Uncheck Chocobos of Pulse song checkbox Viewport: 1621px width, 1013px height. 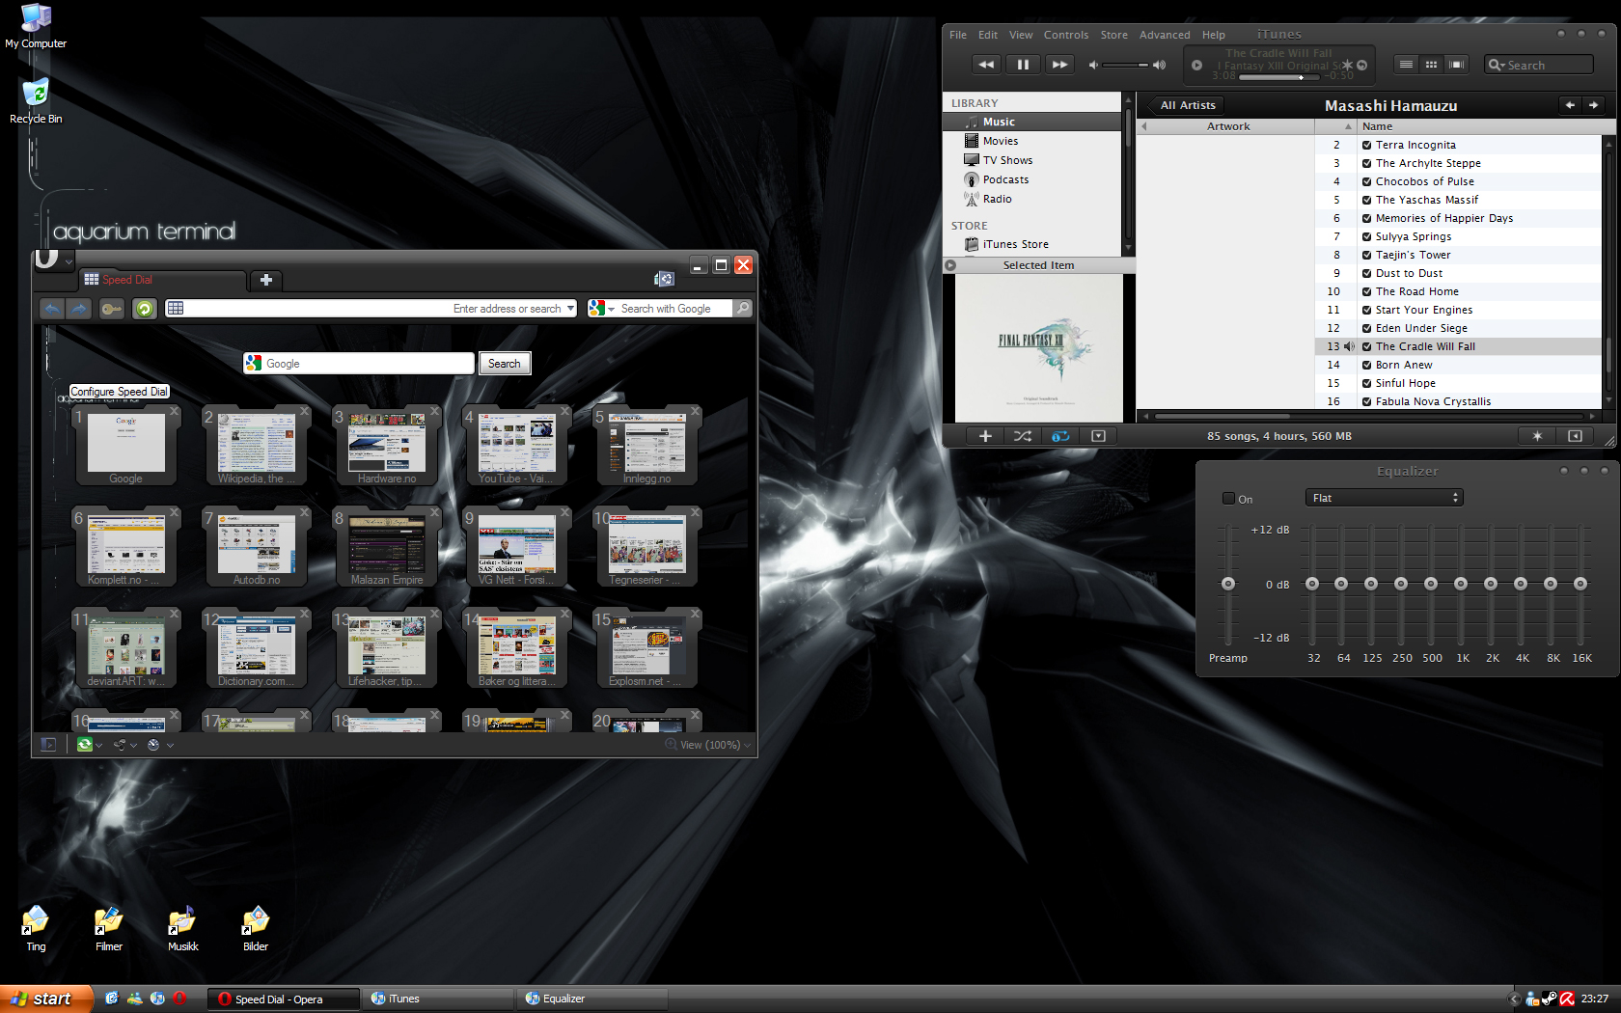[1366, 181]
